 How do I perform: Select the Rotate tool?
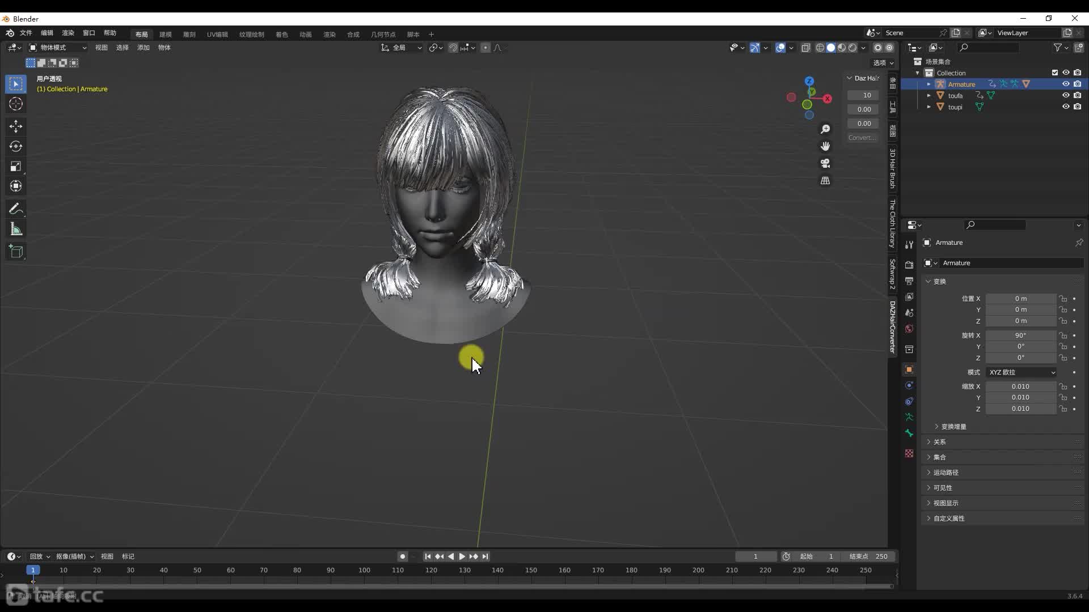[16, 146]
